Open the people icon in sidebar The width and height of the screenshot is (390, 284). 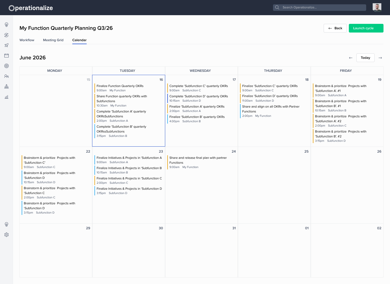tap(6, 76)
